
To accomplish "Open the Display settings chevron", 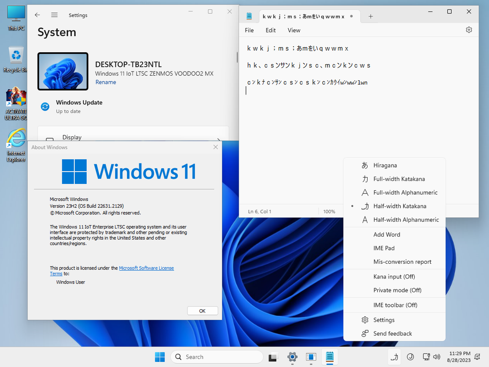I will 219,139.
